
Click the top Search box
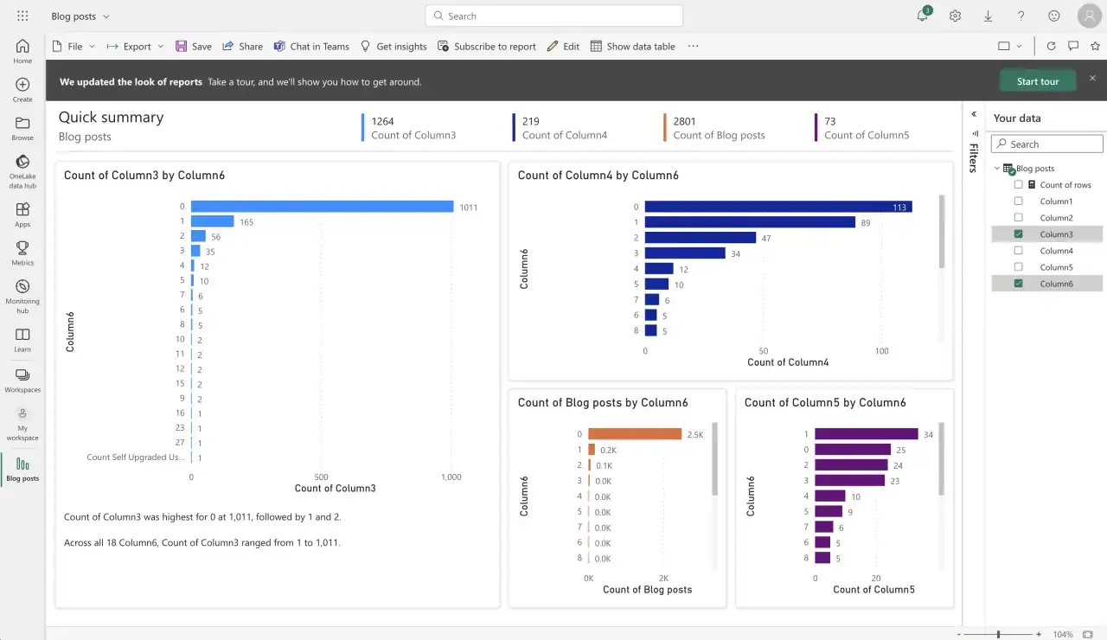click(x=554, y=16)
